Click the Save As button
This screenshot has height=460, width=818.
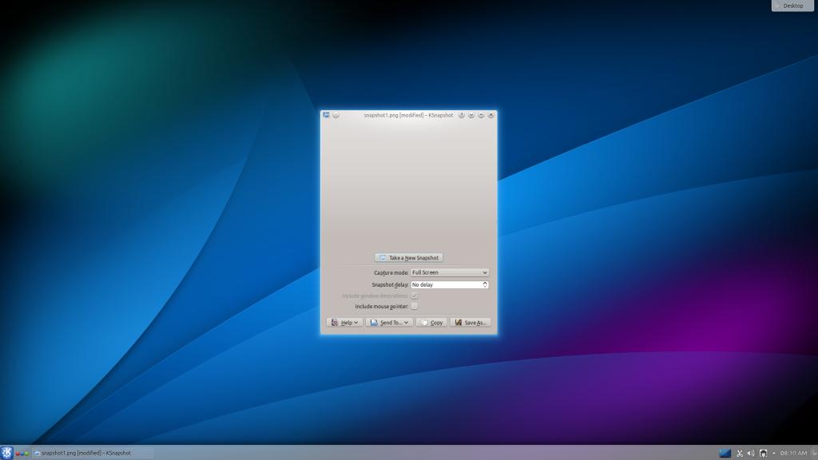click(x=471, y=323)
